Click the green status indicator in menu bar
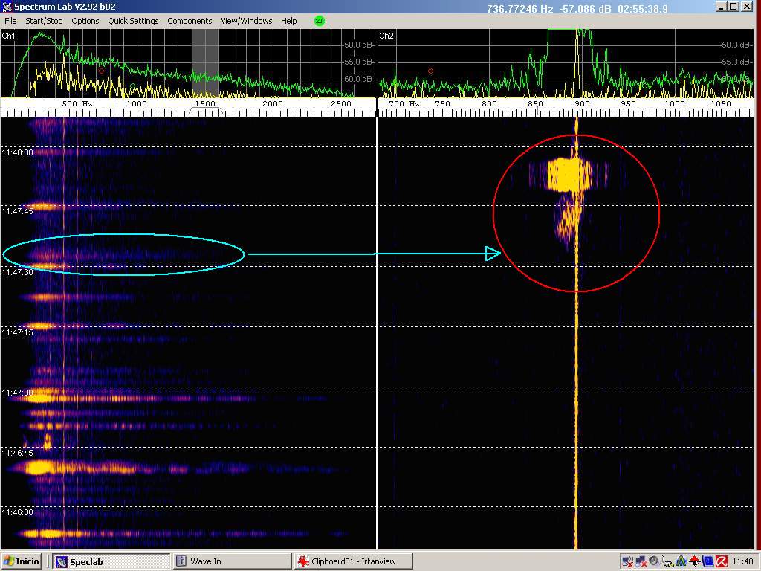 click(x=320, y=21)
